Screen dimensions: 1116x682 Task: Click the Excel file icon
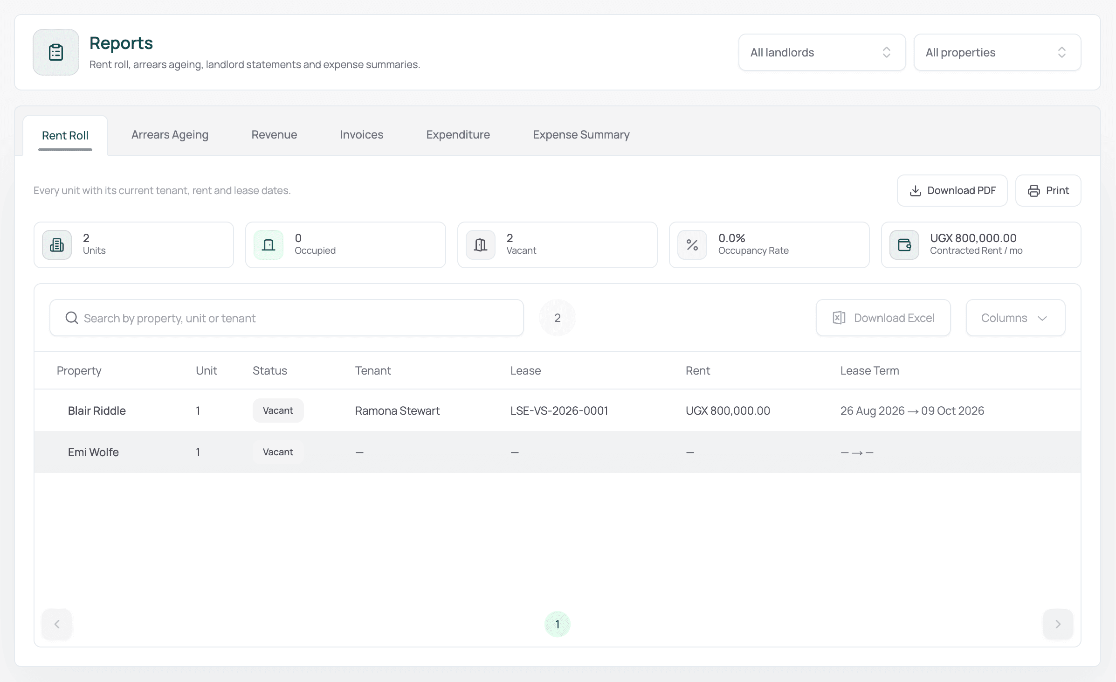point(839,318)
